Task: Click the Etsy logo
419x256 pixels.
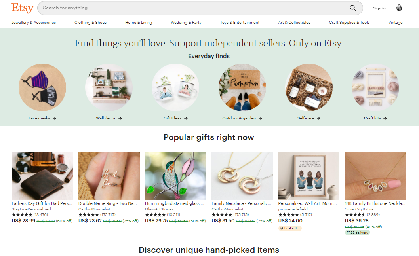Action: 22,8
